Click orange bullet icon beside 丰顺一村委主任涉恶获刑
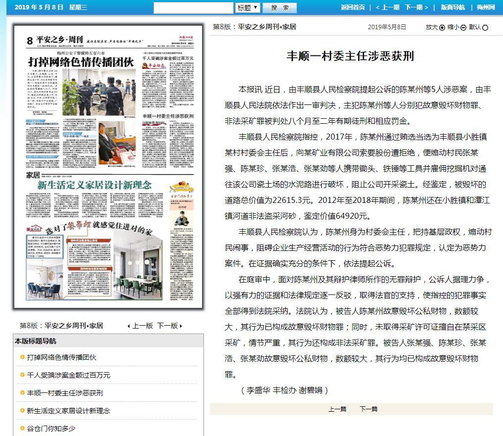The width and height of the screenshot is (503, 436). pyautogui.click(x=22, y=392)
